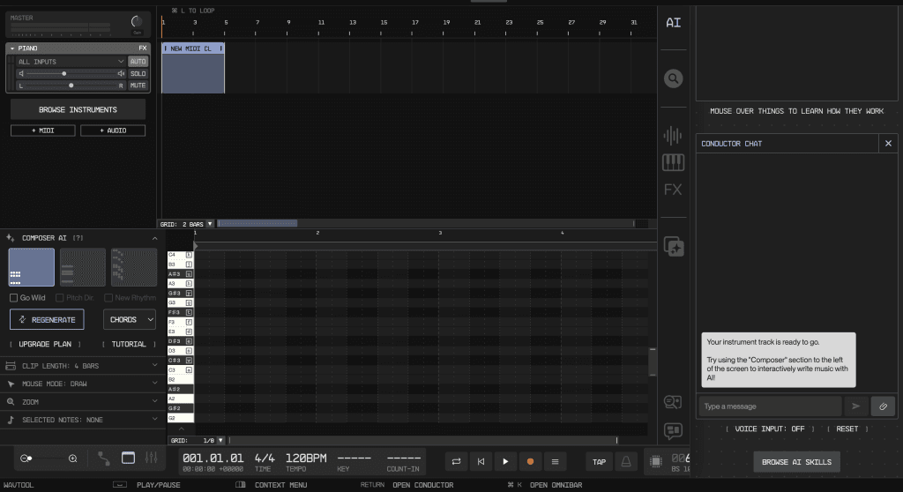Viewport: 903px width, 492px height.
Task: Click the Browse Instruments button
Action: click(78, 109)
